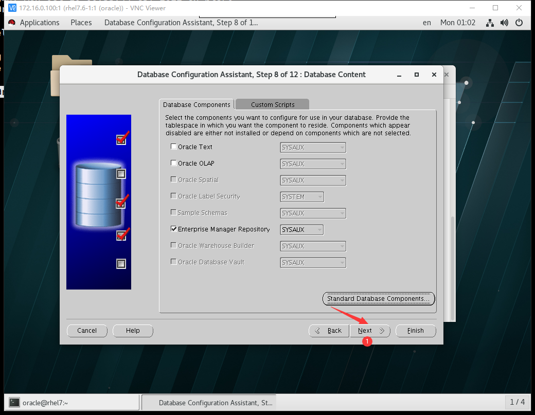Minimize the VNC Viewer window
Screen dimensions: 535x415
click(x=472, y=8)
